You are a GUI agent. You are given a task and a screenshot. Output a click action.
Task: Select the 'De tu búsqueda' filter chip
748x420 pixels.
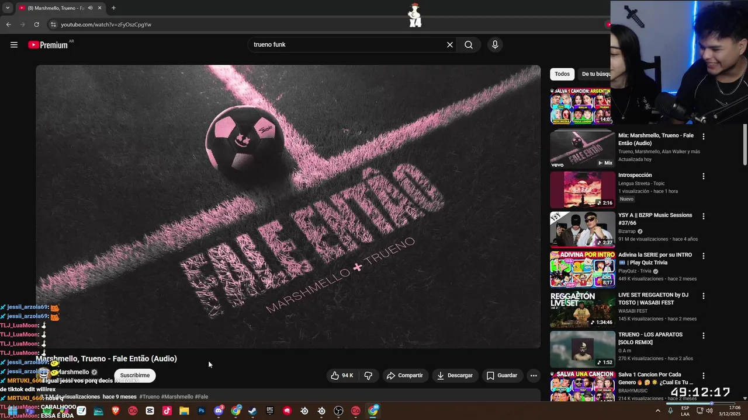[x=595, y=74]
